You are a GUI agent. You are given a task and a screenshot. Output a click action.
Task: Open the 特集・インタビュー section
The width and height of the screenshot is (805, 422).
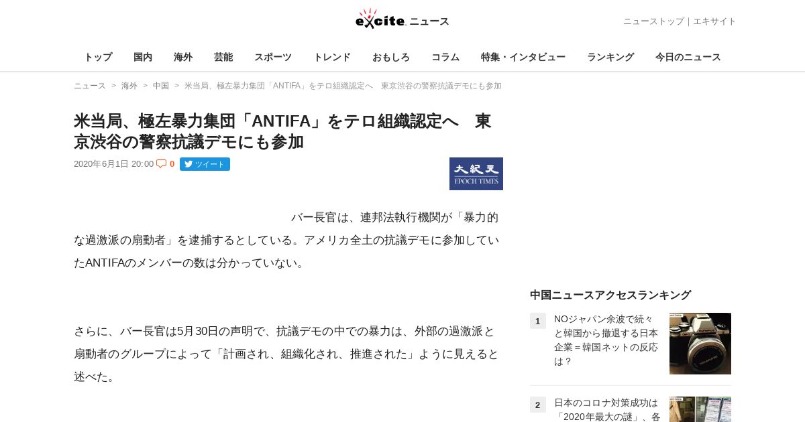pos(523,57)
